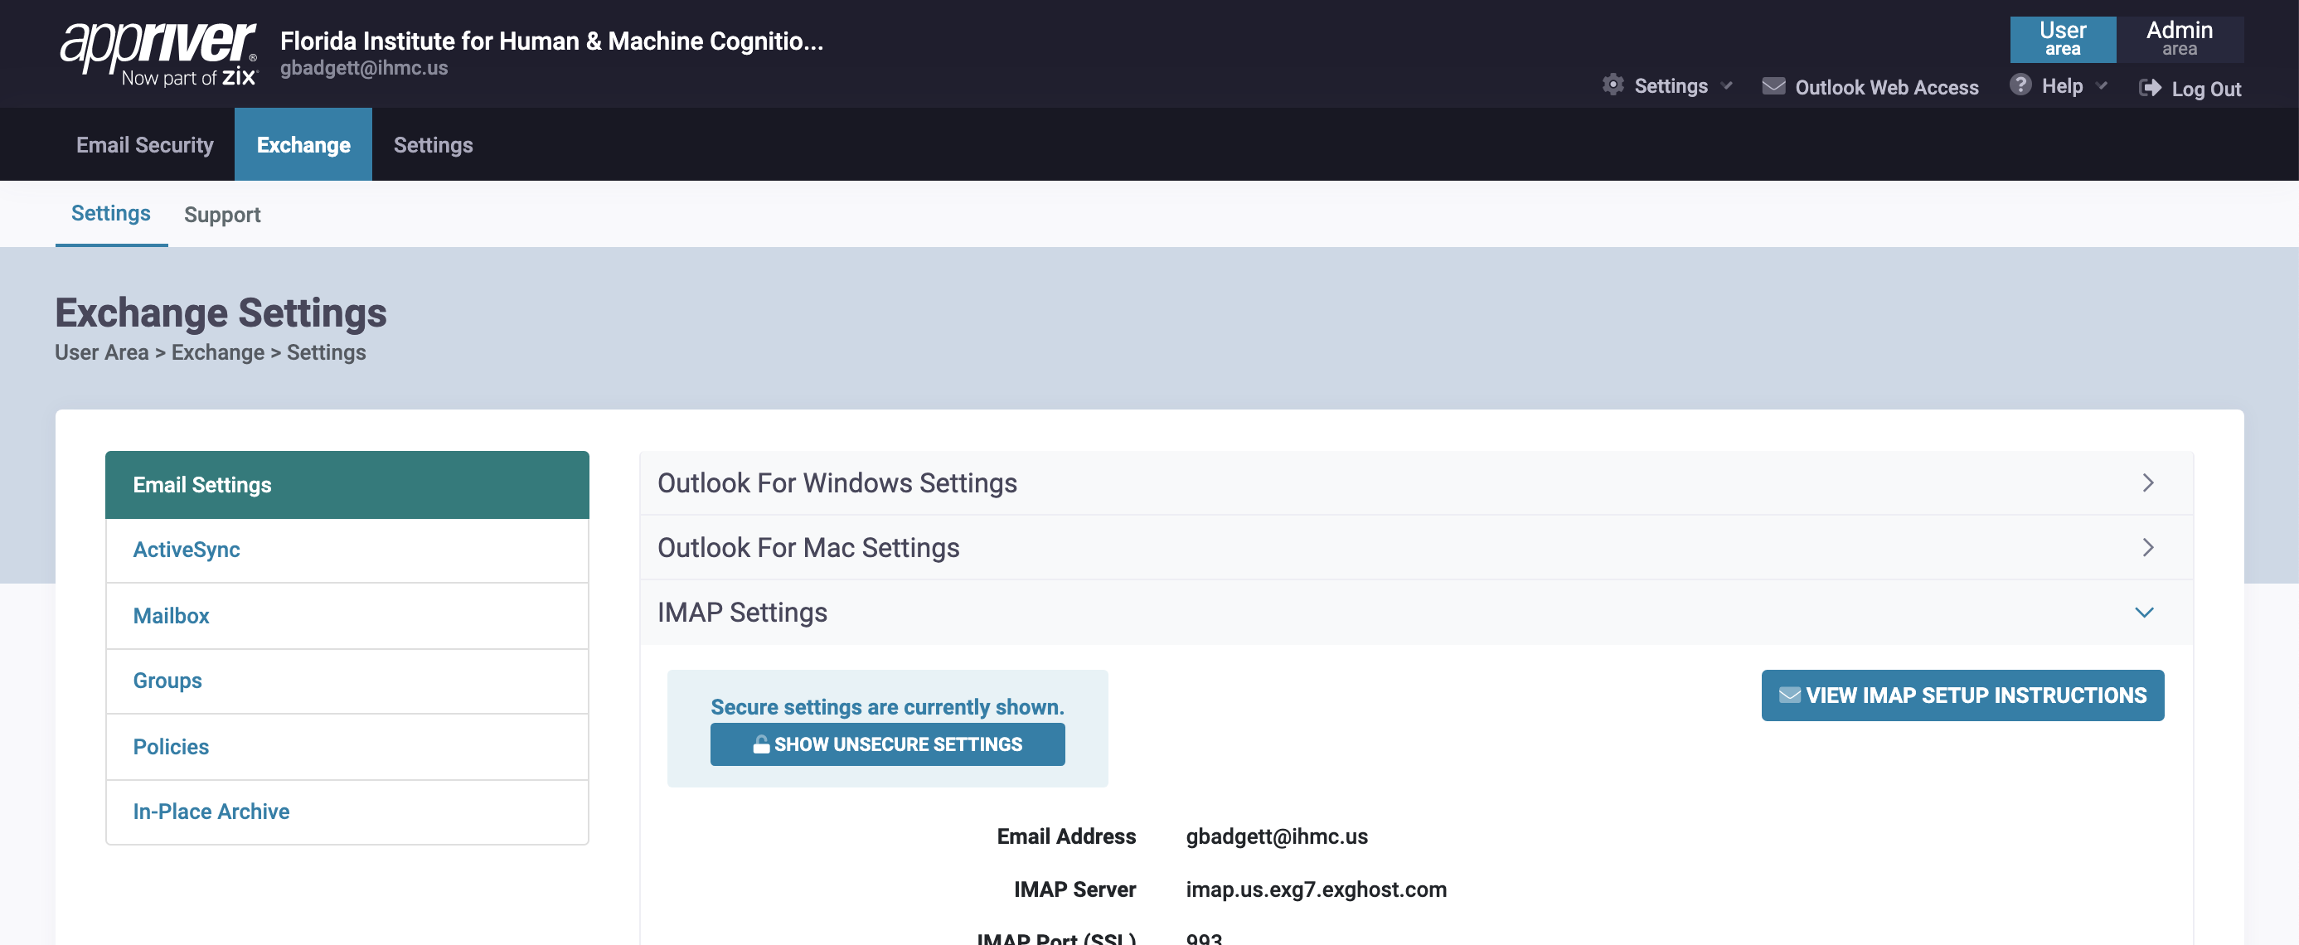Open In-Place Archive in sidebar
Image resolution: width=2299 pixels, height=945 pixels.
coord(347,812)
